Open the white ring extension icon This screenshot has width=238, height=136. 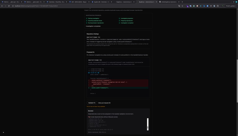coord(214,6)
